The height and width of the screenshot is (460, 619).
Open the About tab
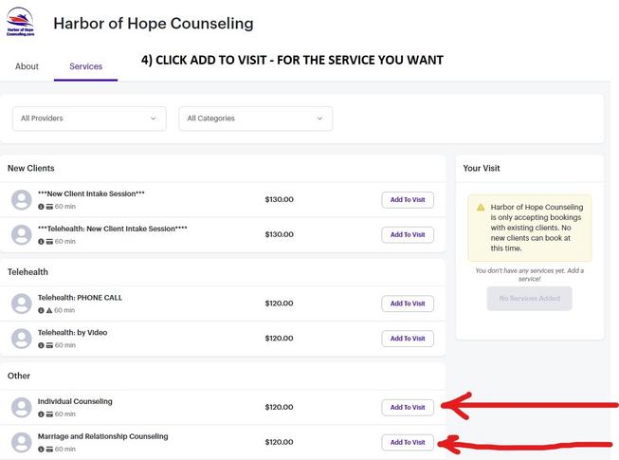click(27, 66)
